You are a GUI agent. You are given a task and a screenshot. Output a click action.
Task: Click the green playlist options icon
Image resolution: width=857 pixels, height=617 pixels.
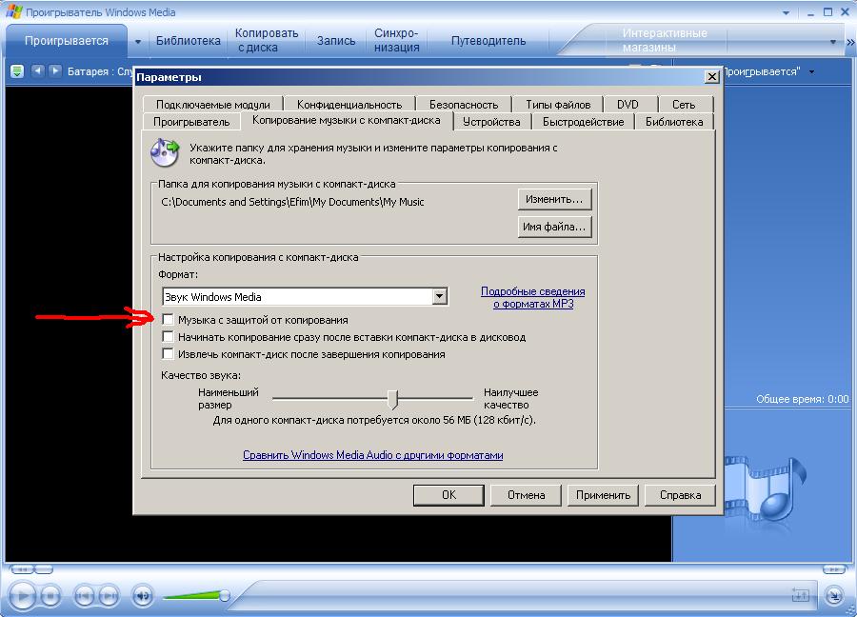[x=16, y=71]
